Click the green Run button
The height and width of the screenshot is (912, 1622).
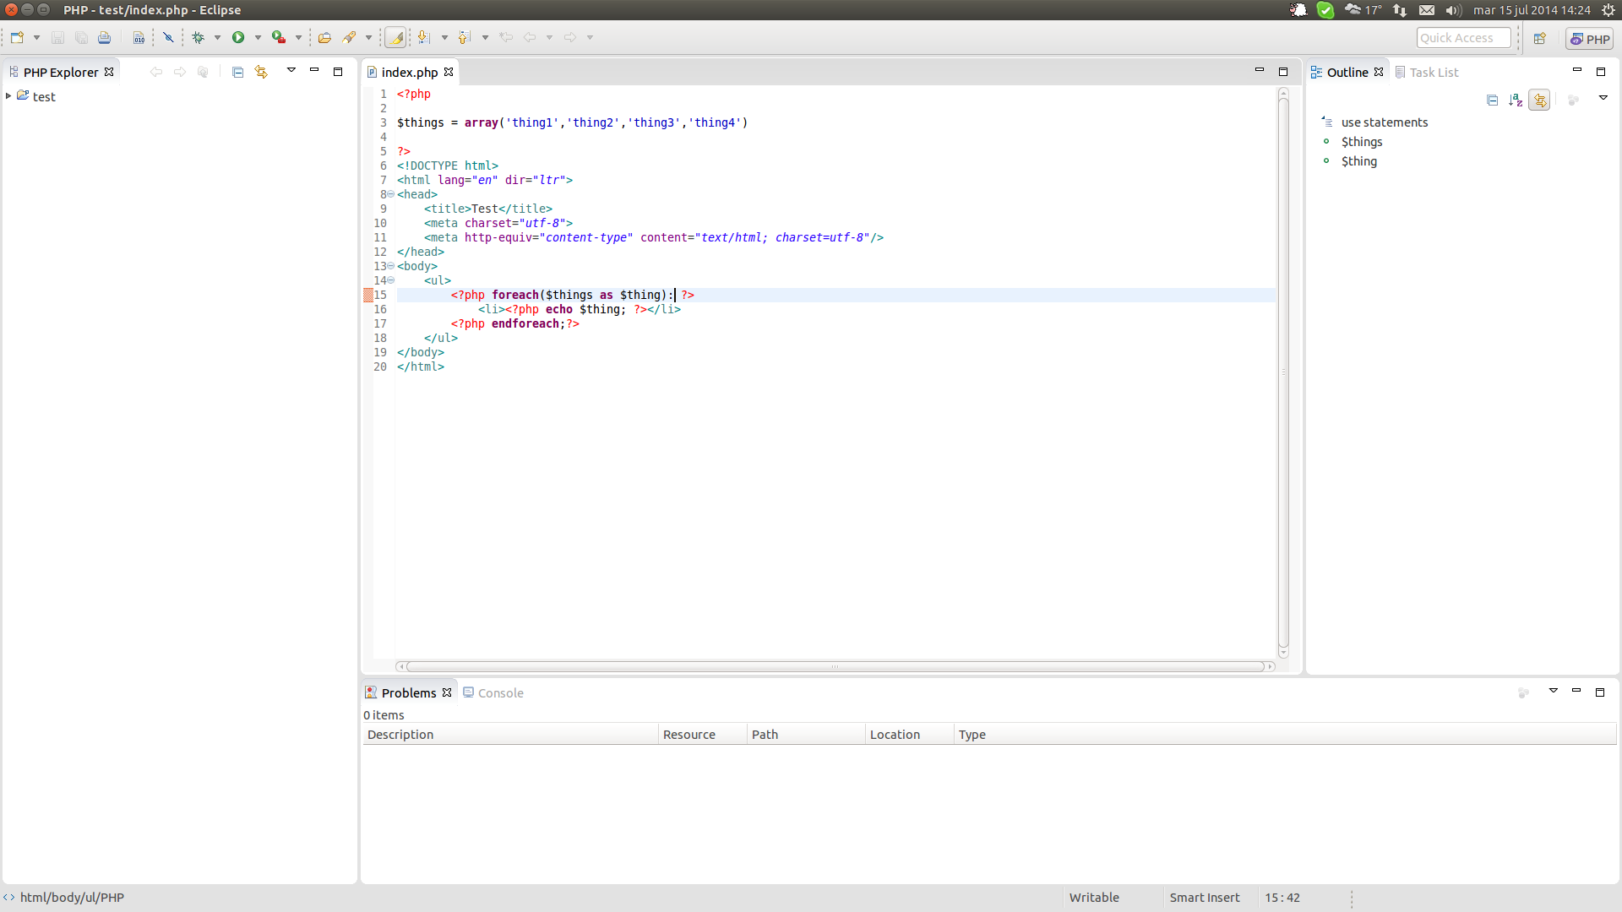[238, 38]
